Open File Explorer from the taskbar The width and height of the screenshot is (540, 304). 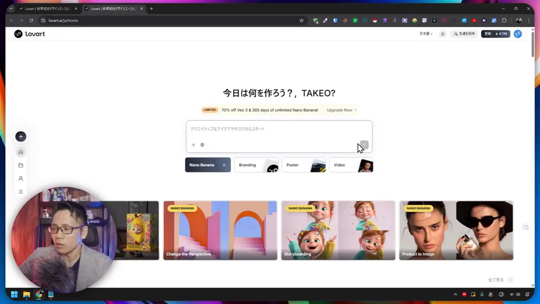pos(27,295)
